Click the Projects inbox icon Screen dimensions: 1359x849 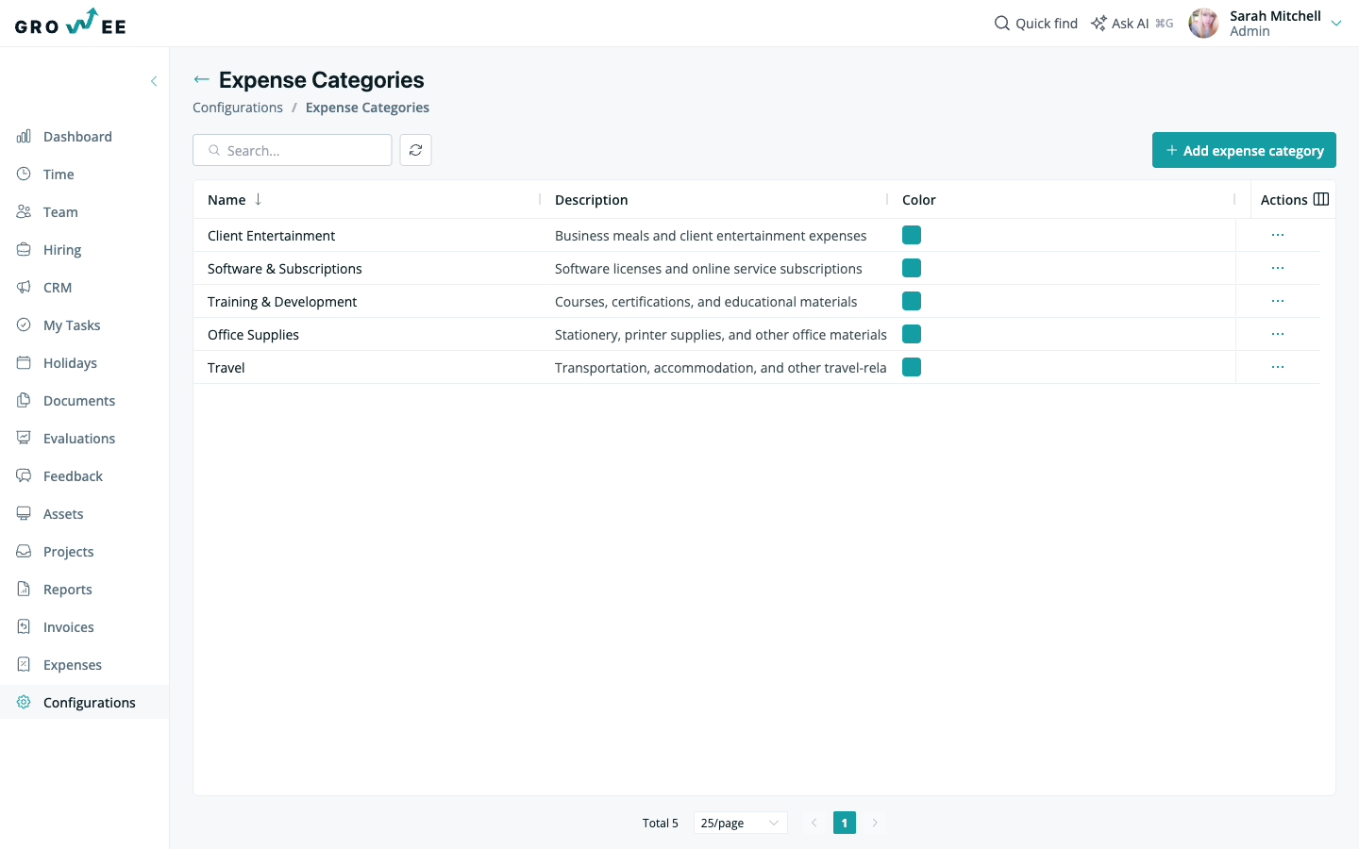click(x=24, y=552)
